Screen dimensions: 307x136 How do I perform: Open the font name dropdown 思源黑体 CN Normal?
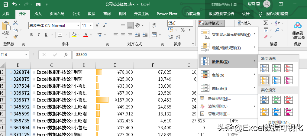tap(78, 25)
